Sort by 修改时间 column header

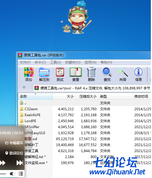pos(142,96)
